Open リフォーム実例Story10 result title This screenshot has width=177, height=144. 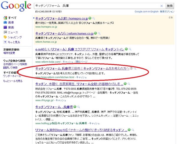point(81,130)
